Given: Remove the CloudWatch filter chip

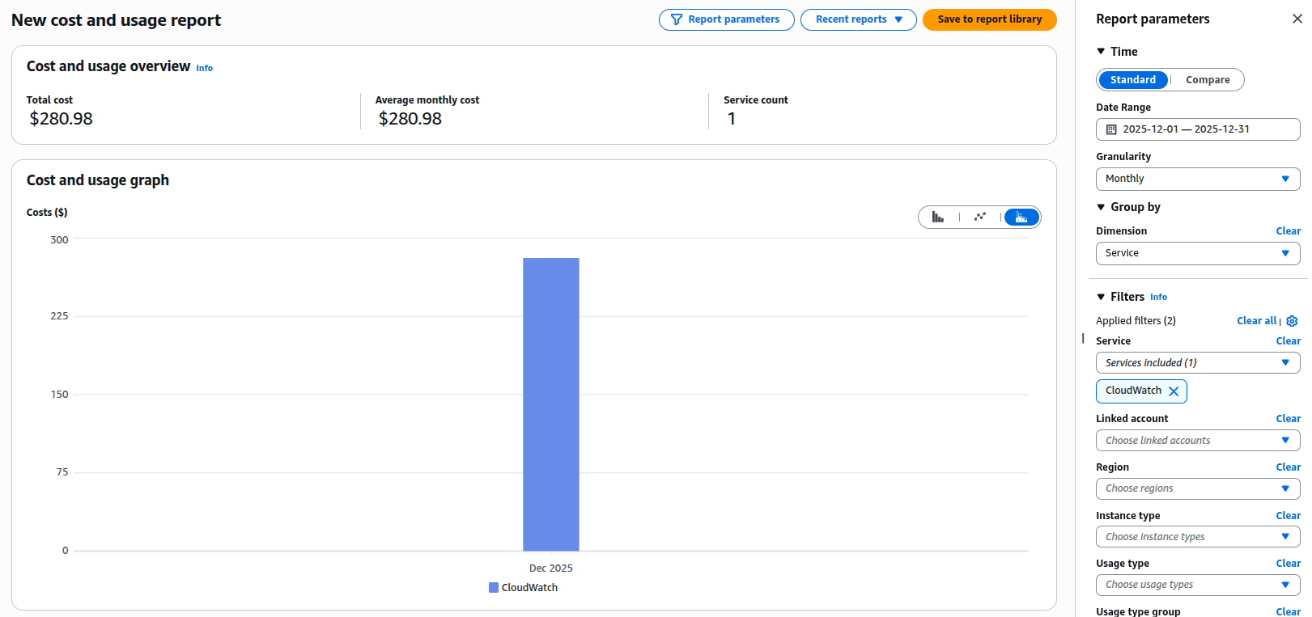Looking at the screenshot, I should pos(1174,391).
